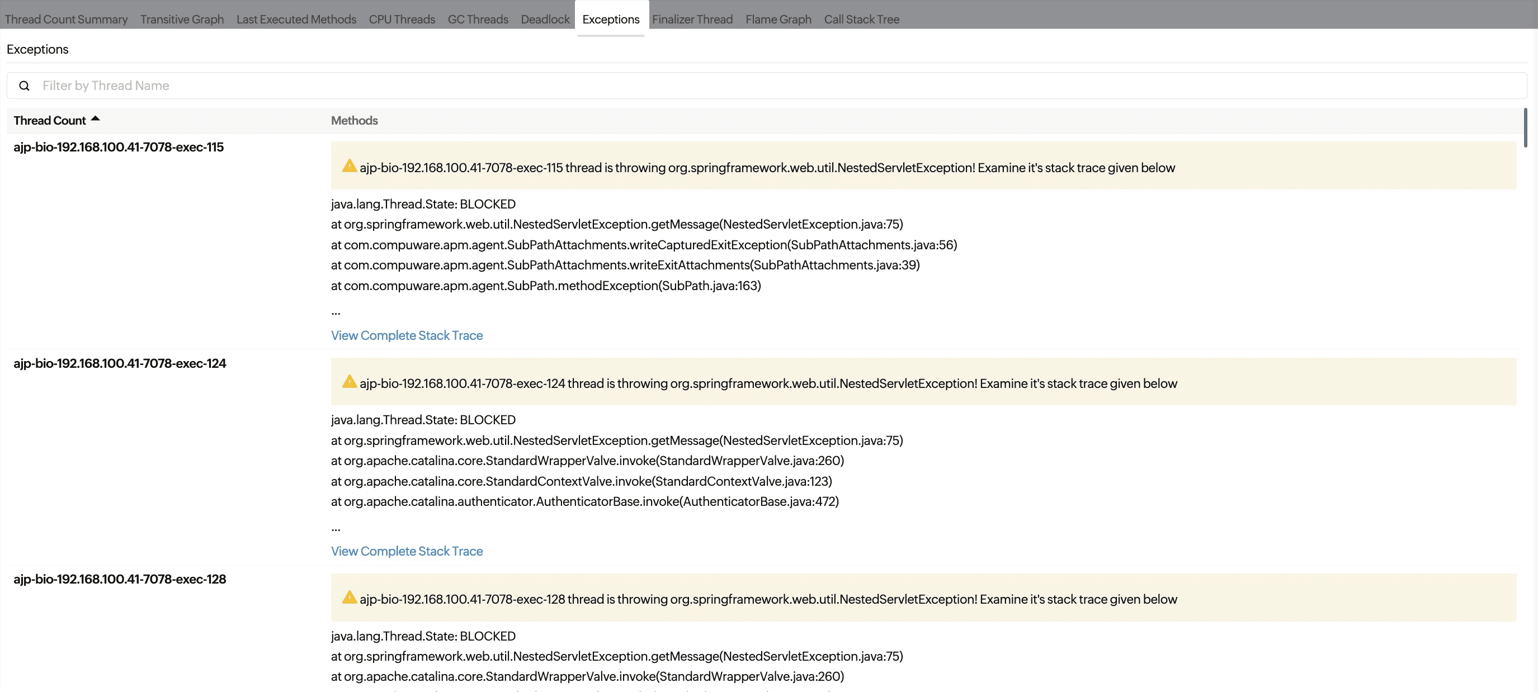Select thread name ajp-bio-192.168.100.41-7078-exec-128
Viewport: 1538px width, 692px height.
[120, 579]
